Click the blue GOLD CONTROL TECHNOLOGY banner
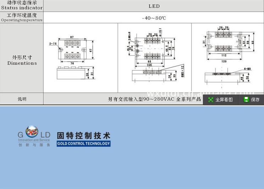This screenshot has width=264, height=189. tap(84, 143)
